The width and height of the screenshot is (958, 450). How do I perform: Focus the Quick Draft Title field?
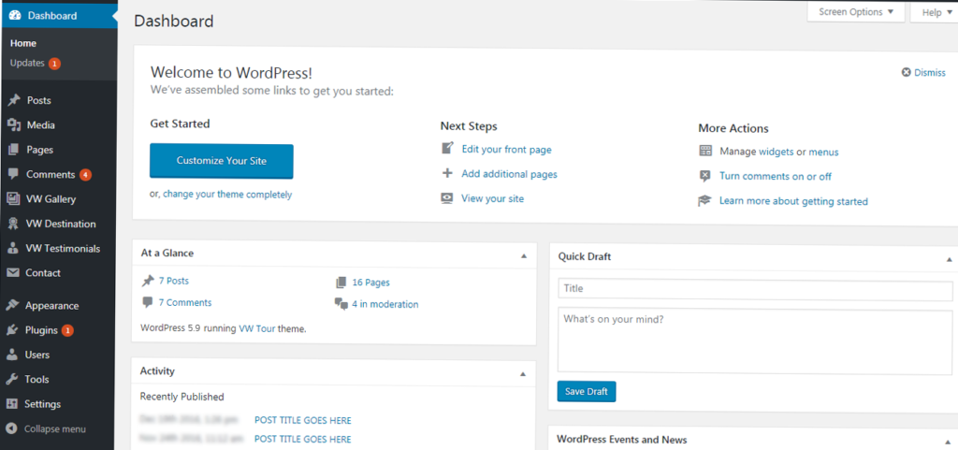click(x=755, y=289)
